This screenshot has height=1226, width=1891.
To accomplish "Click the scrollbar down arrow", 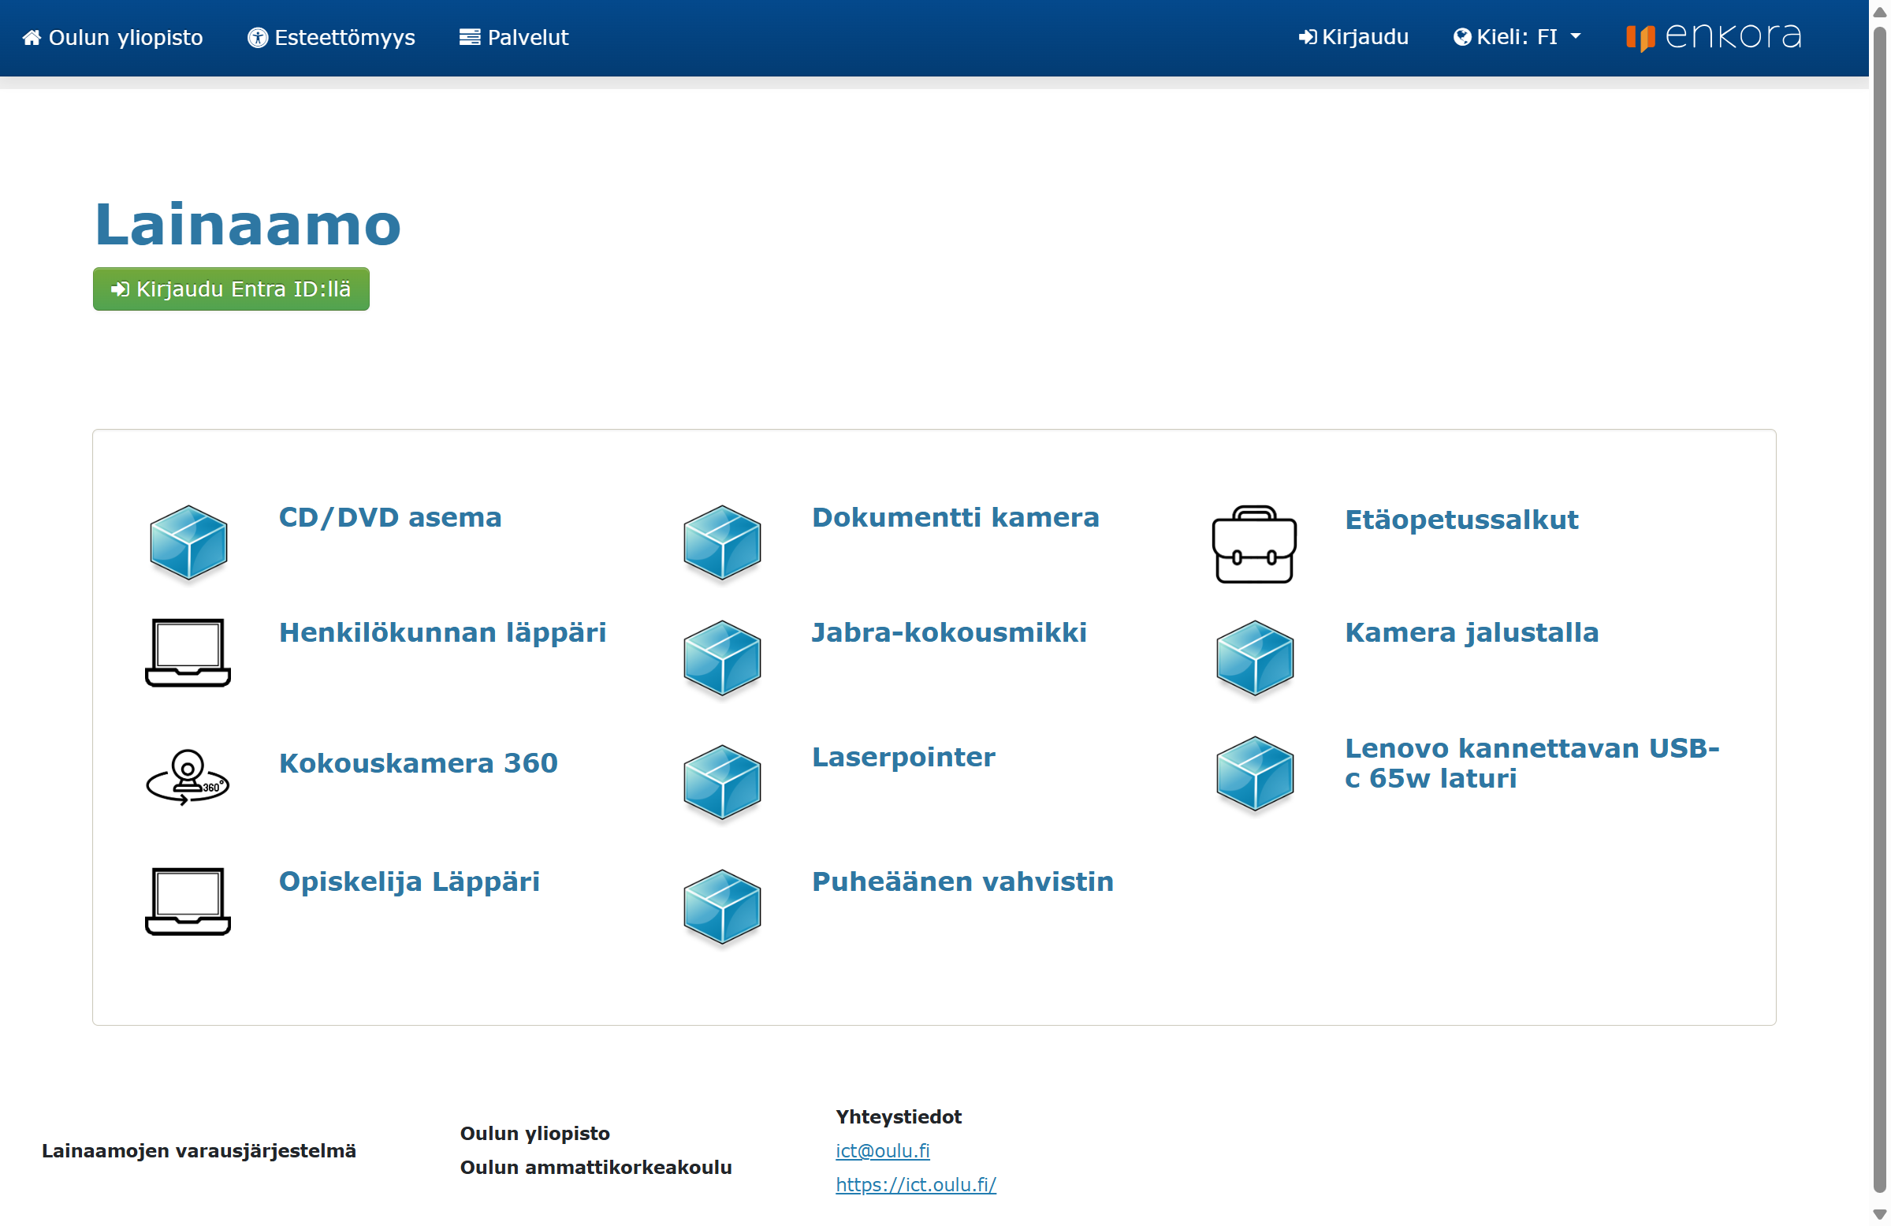I will coord(1879,1214).
